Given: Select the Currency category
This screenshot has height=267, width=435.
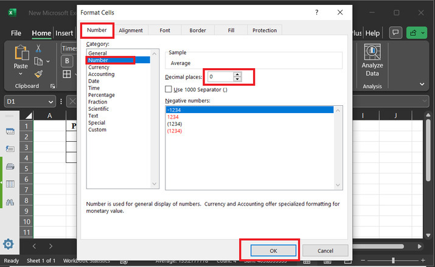Looking at the screenshot, I should 99,67.
